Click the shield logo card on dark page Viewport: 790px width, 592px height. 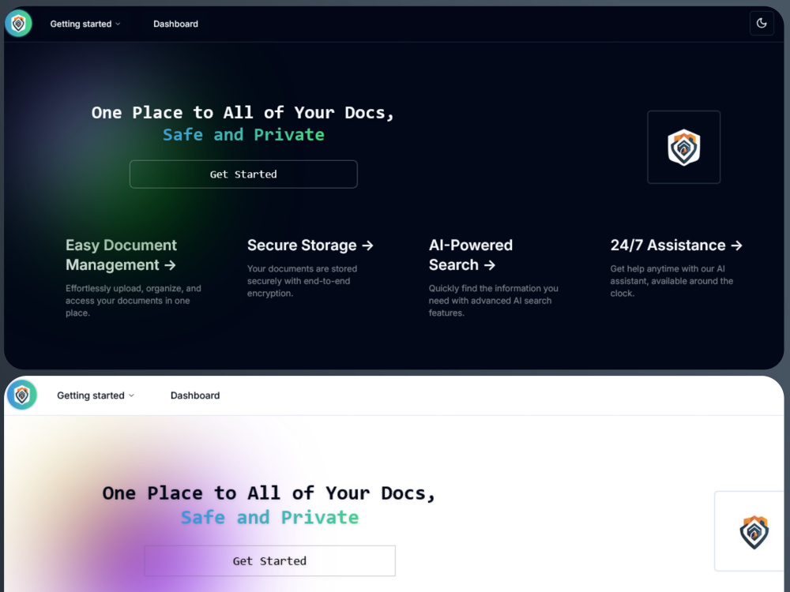(683, 147)
